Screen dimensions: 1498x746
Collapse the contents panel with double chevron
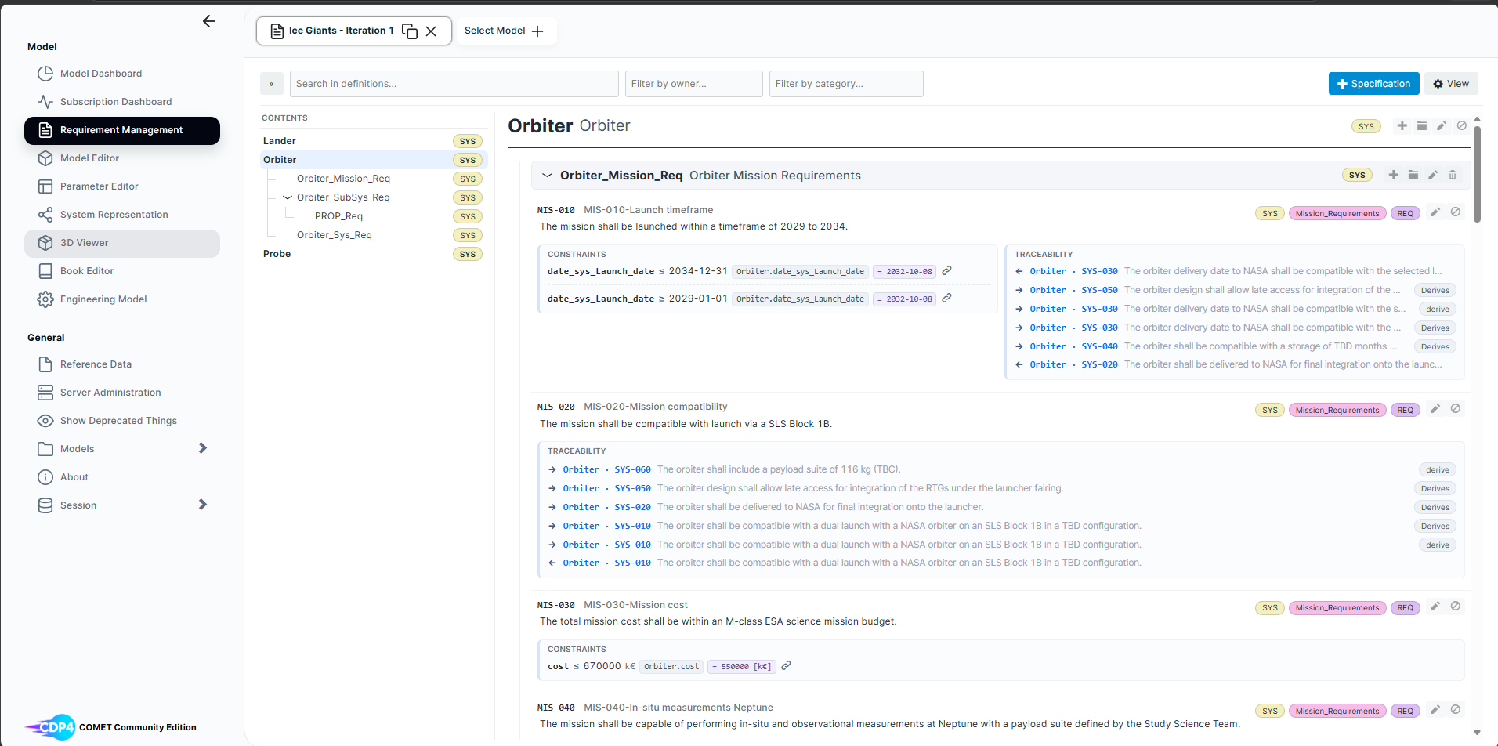click(272, 84)
